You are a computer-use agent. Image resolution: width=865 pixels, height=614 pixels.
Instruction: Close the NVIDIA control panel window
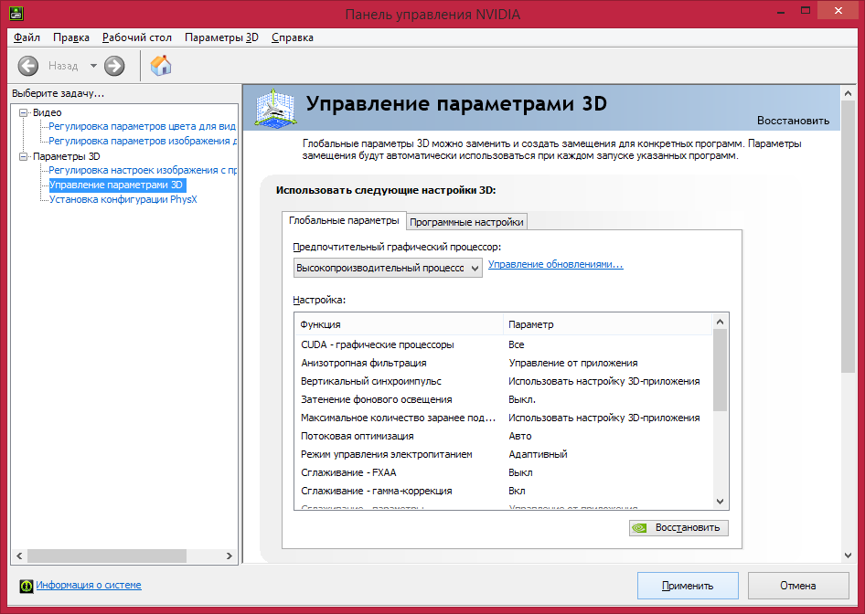point(838,11)
